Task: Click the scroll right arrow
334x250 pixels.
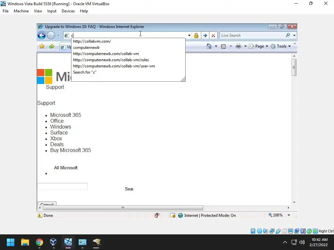Action: pos(288,208)
